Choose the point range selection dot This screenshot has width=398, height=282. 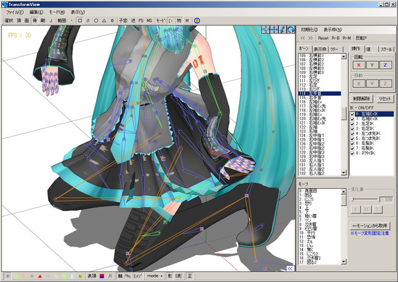coord(72,21)
